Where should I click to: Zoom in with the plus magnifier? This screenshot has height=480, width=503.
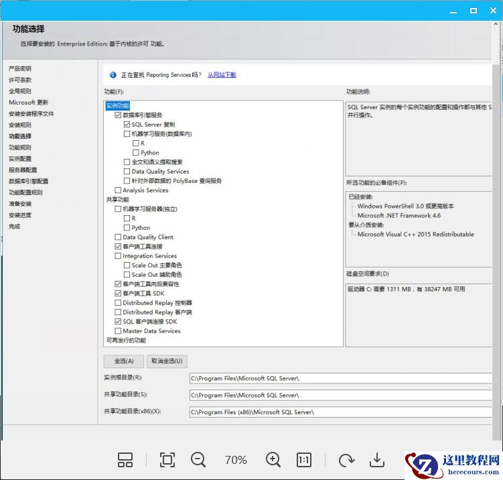click(x=273, y=460)
